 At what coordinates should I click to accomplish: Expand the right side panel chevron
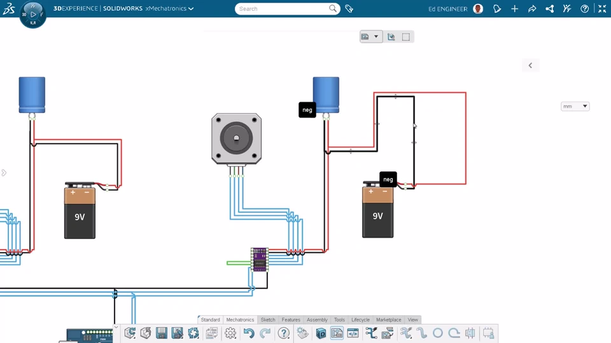(x=530, y=65)
